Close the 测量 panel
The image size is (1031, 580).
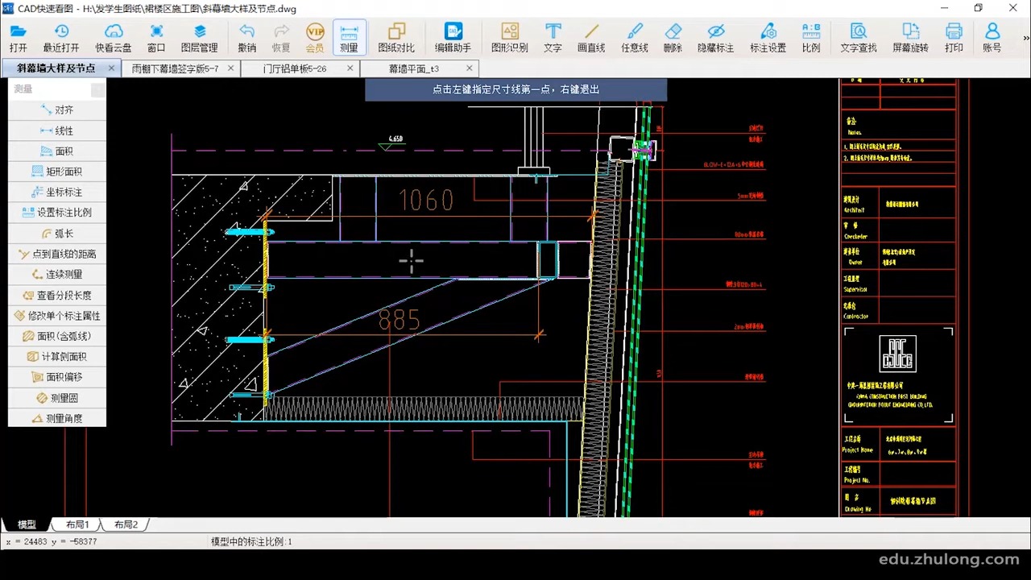(97, 89)
